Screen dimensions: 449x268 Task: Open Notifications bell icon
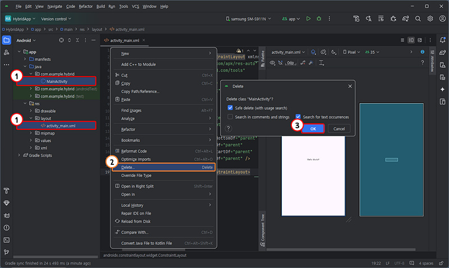pyautogui.click(x=442, y=40)
